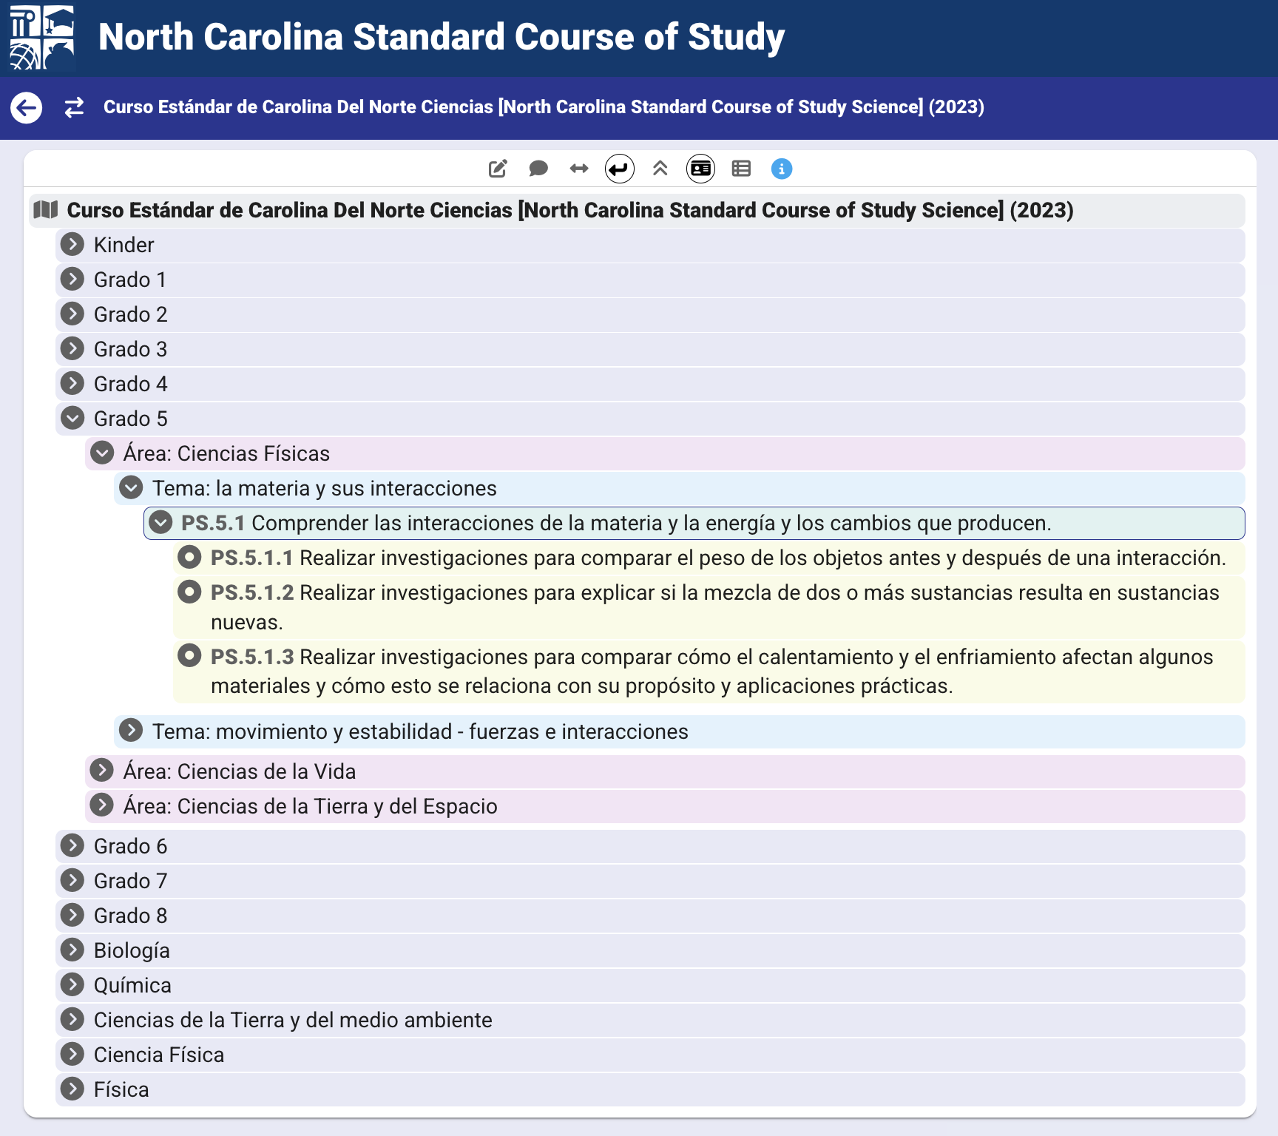Expand Ciencias de la Tierra y del medio ambiente
1278x1136 pixels.
click(72, 1019)
